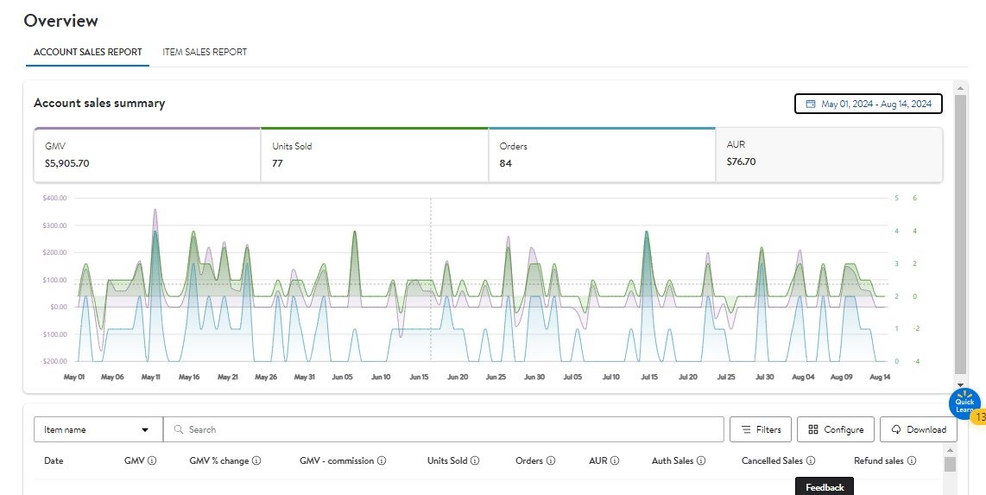Viewport: 986px width, 495px height.
Task: Select the Account Sales Report tab
Action: pyautogui.click(x=88, y=52)
